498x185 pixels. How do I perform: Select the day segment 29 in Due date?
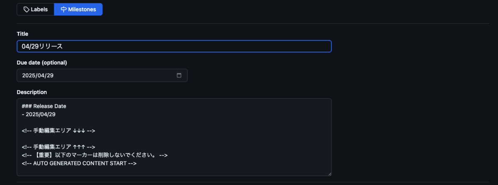(50, 75)
